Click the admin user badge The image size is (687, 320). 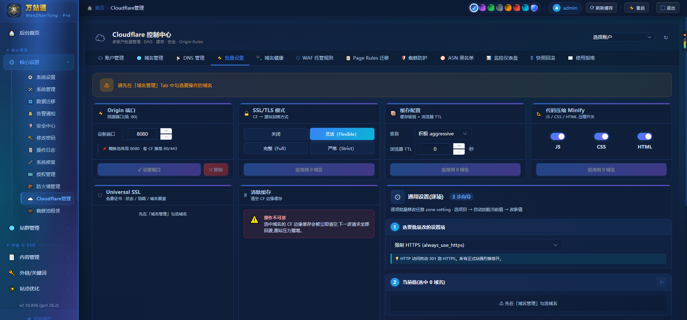pyautogui.click(x=565, y=8)
